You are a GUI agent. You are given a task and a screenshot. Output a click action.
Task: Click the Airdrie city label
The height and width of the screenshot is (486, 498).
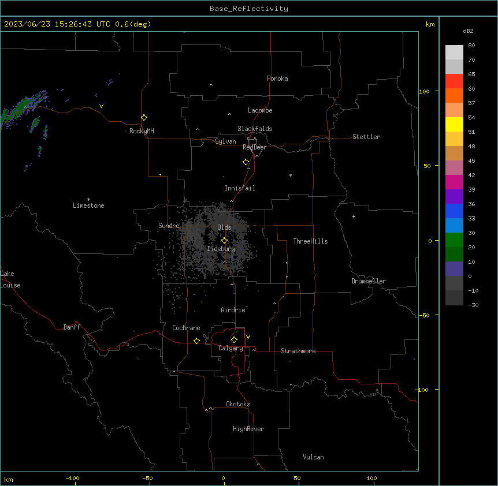tap(233, 310)
